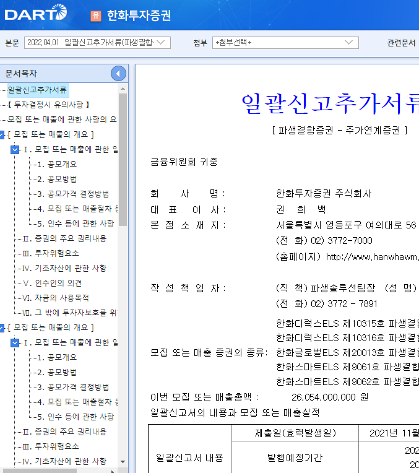Click the 26,054,000,000 원 amount
This screenshot has height=473, width=419.
pos(330,397)
